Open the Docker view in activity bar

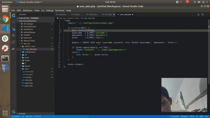pos(13,49)
